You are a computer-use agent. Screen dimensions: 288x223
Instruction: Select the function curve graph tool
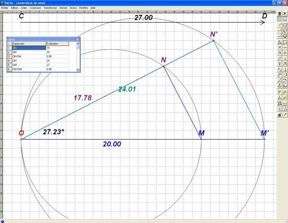285,86
